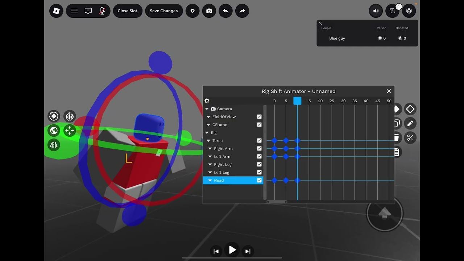This screenshot has height=261, width=464.
Task: Select the green move arrows tool
Action: tap(70, 130)
